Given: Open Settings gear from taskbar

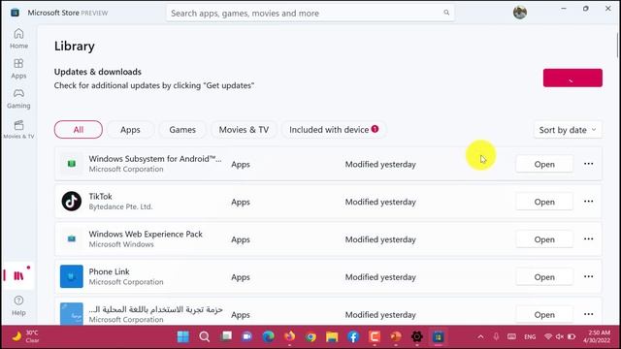Looking at the screenshot, I should [416, 336].
